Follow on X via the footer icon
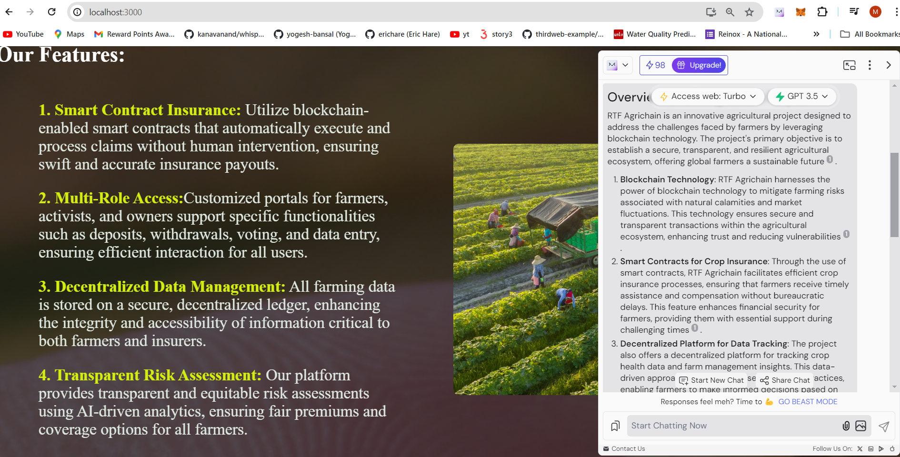The height and width of the screenshot is (457, 900). coord(860,448)
